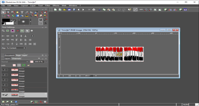Click the Save floppy disk toolbar icon
This screenshot has width=199, height=106.
pos(74,10)
